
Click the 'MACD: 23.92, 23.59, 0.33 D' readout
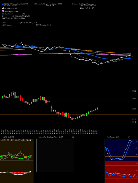click(14, 18)
